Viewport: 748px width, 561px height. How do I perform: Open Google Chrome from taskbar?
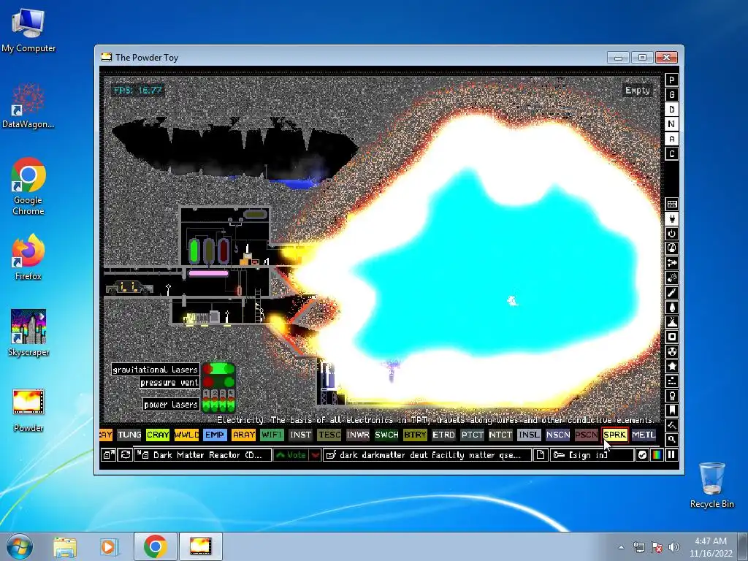[x=155, y=546]
